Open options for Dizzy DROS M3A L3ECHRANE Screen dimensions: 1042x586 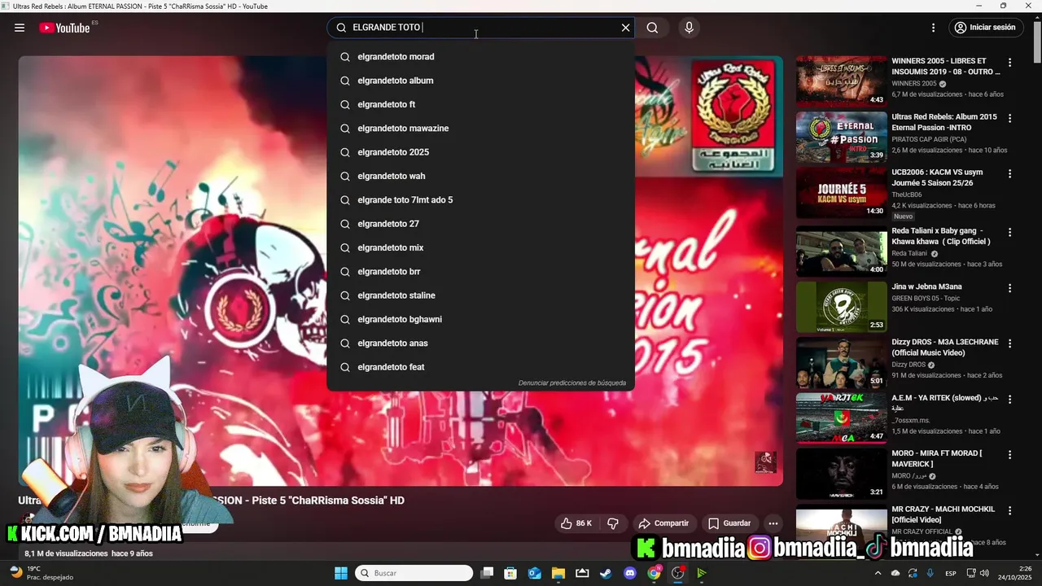pyautogui.click(x=1010, y=344)
